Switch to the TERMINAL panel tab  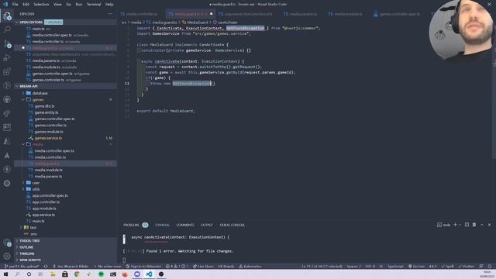[162, 225]
